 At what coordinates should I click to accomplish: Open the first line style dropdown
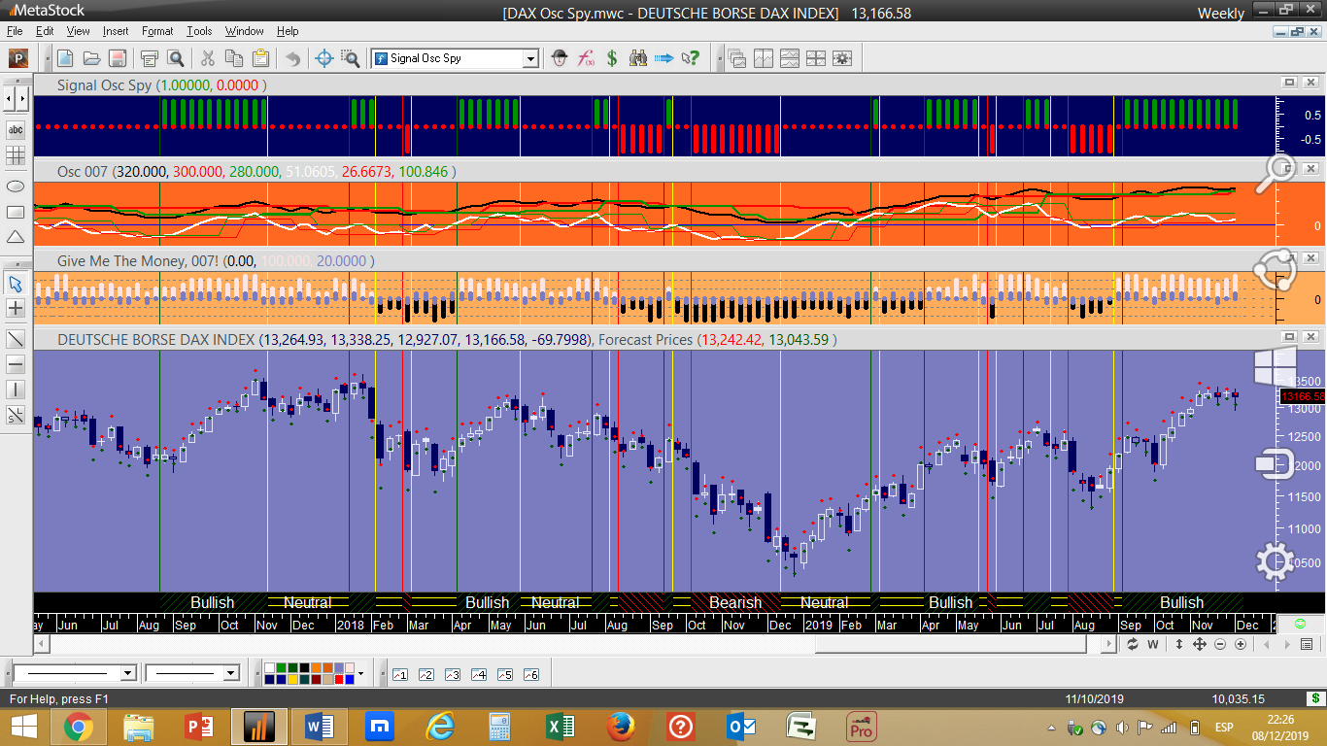click(127, 673)
